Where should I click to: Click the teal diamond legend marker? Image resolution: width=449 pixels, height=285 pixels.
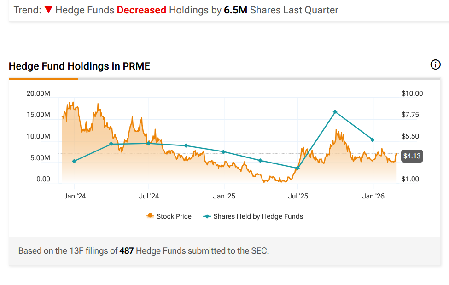click(207, 216)
